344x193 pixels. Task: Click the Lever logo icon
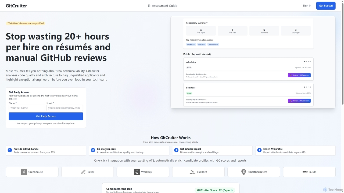point(83,172)
